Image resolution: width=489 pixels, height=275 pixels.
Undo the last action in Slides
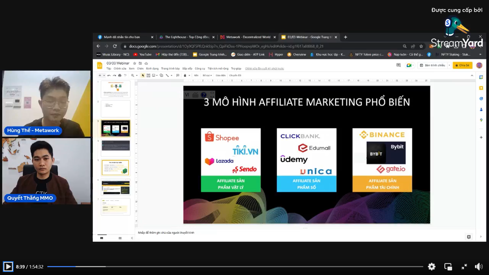[109, 76]
